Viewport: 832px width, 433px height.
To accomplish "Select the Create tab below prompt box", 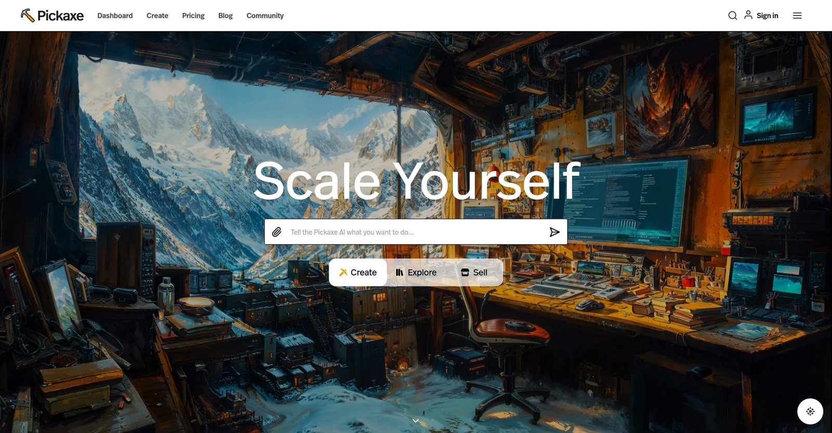I will point(358,272).
